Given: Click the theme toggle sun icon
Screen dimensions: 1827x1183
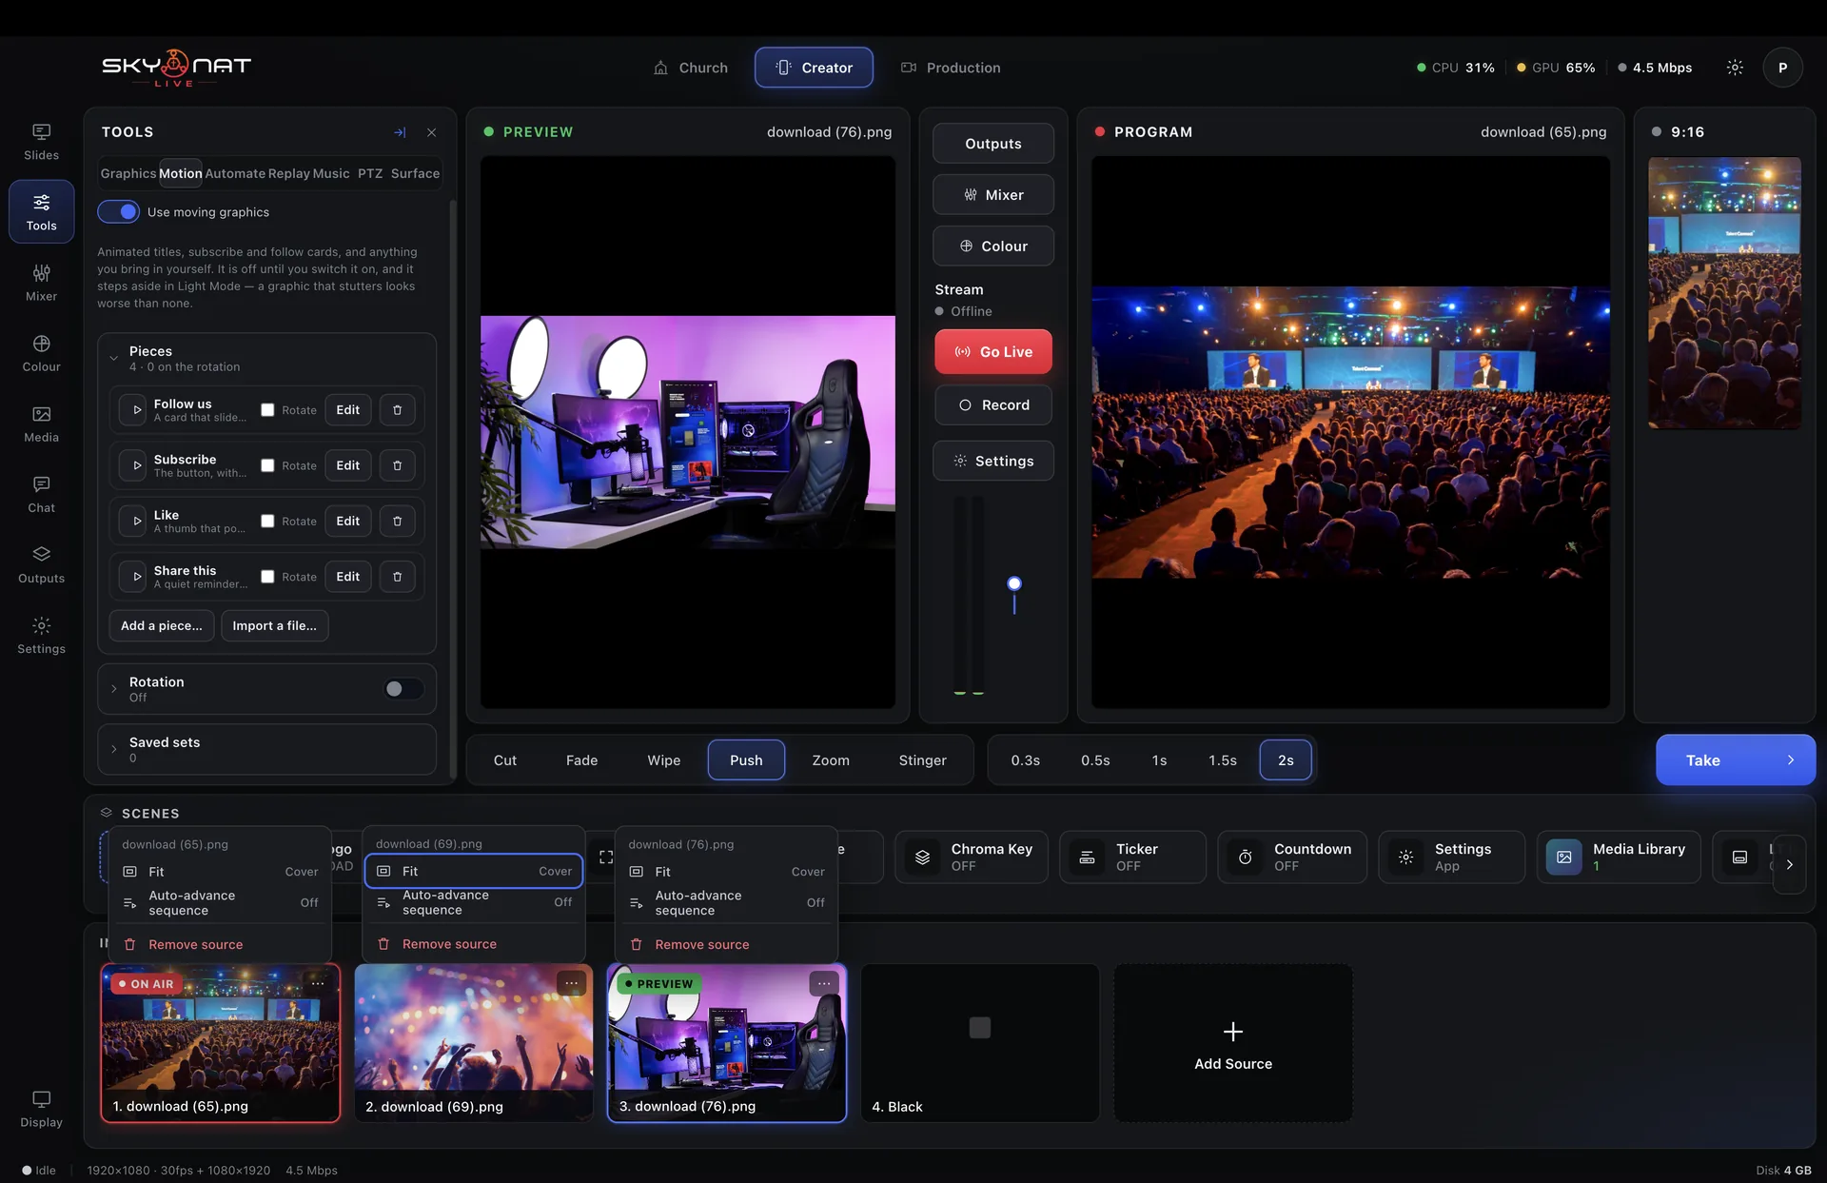Looking at the screenshot, I should coord(1735,68).
